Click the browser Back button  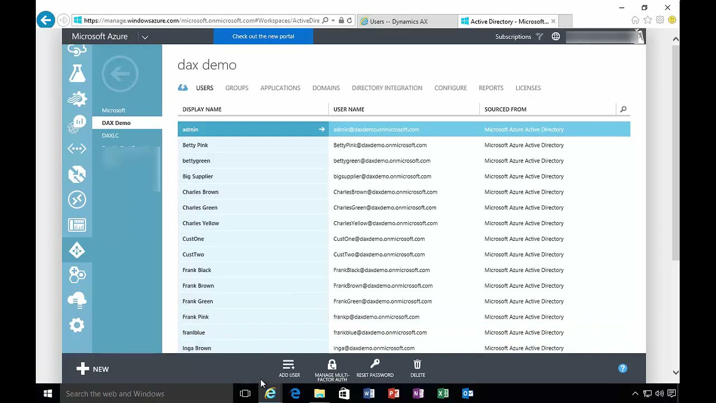coord(45,20)
